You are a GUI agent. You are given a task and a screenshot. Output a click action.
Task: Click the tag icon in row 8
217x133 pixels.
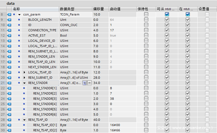(x=9, y=14)
